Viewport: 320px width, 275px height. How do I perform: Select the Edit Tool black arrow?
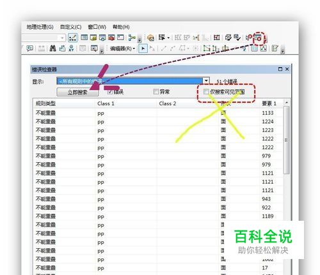click(143, 48)
